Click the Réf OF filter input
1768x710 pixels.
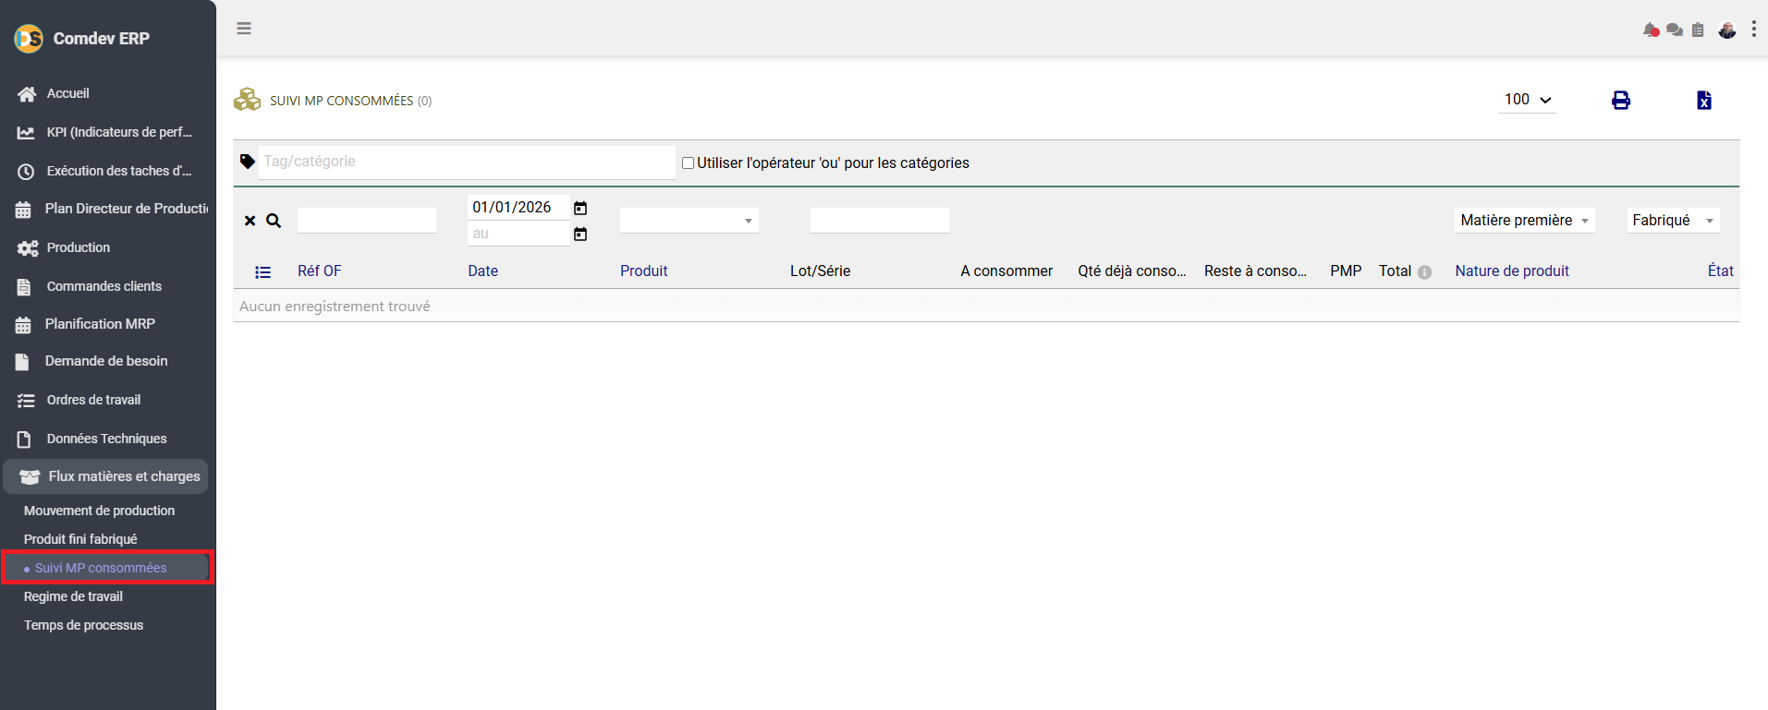(367, 221)
